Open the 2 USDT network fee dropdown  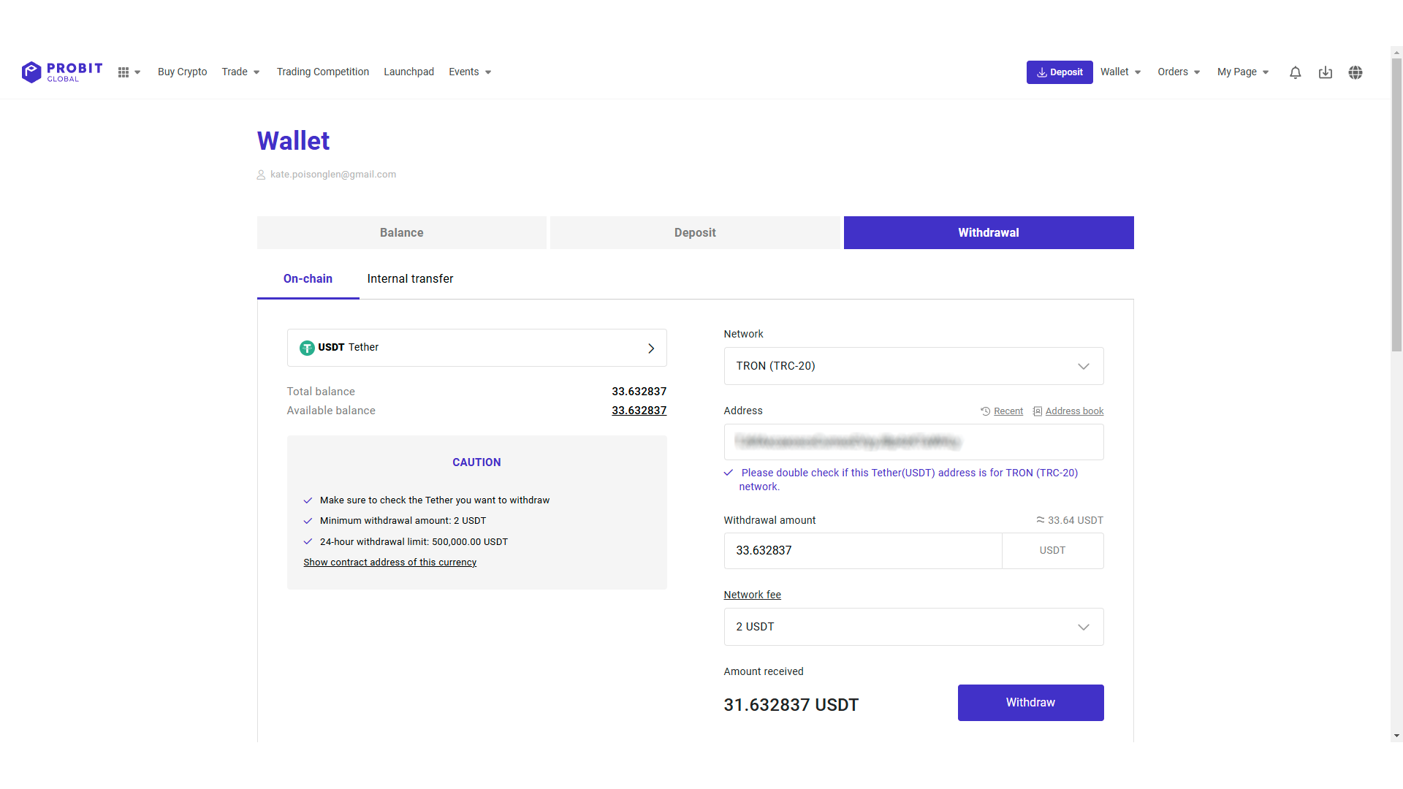coord(913,627)
